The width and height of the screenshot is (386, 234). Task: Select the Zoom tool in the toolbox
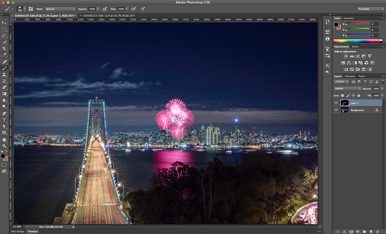coord(4,146)
